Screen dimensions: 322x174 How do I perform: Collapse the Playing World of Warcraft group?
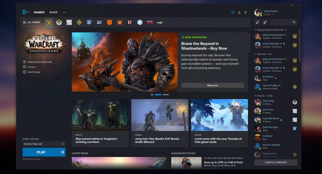click(x=270, y=30)
